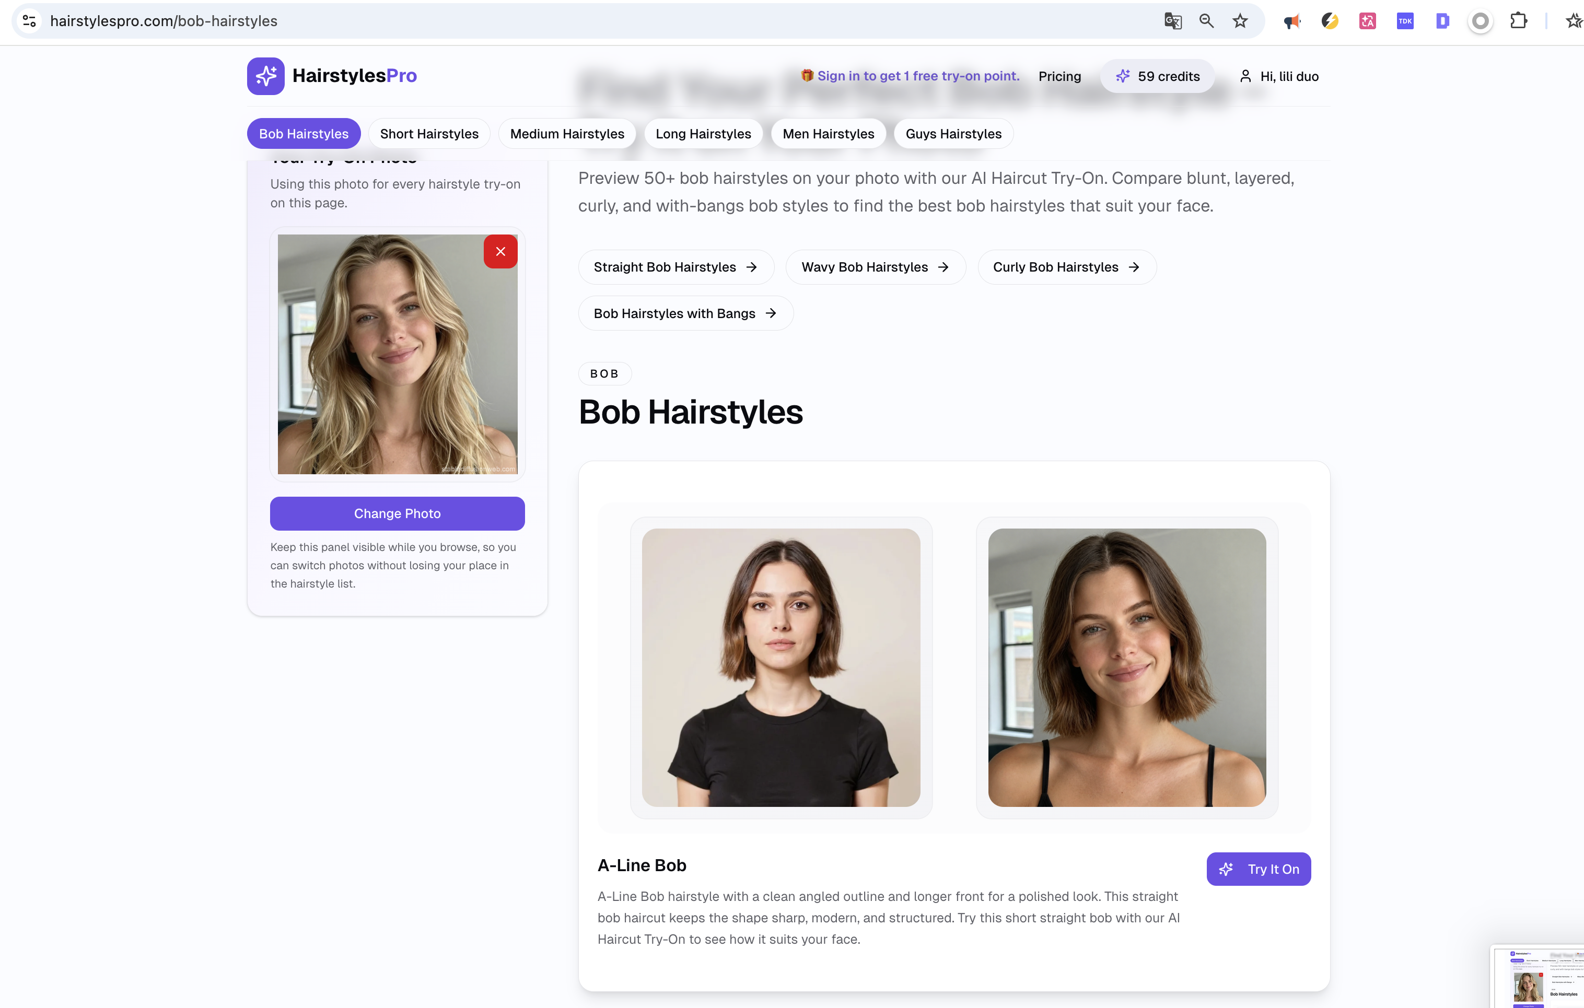1584x1008 pixels.
Task: Open the 59 credits balance
Action: pyautogui.click(x=1157, y=76)
